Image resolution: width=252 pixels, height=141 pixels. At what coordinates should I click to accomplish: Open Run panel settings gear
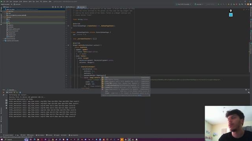pyautogui.click(x=246, y=90)
